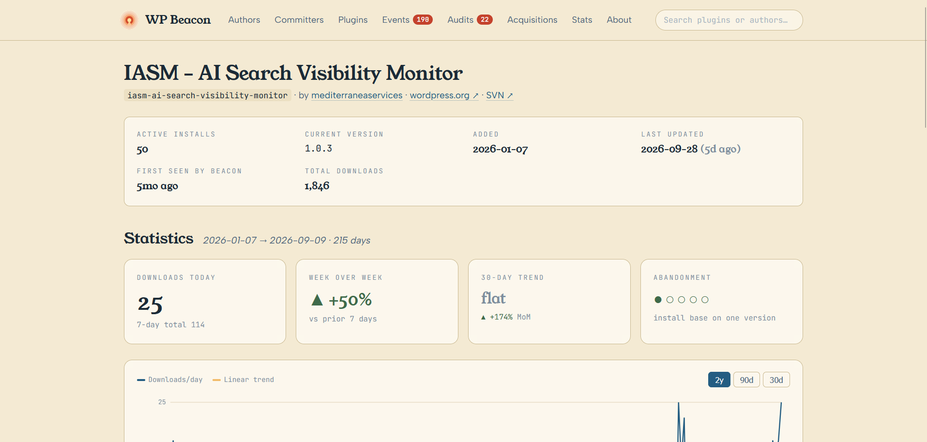Image resolution: width=927 pixels, height=442 pixels.
Task: Open the WP Beacon home title
Action: point(178,20)
